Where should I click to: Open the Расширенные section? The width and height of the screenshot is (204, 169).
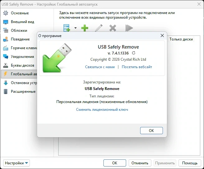(23, 92)
